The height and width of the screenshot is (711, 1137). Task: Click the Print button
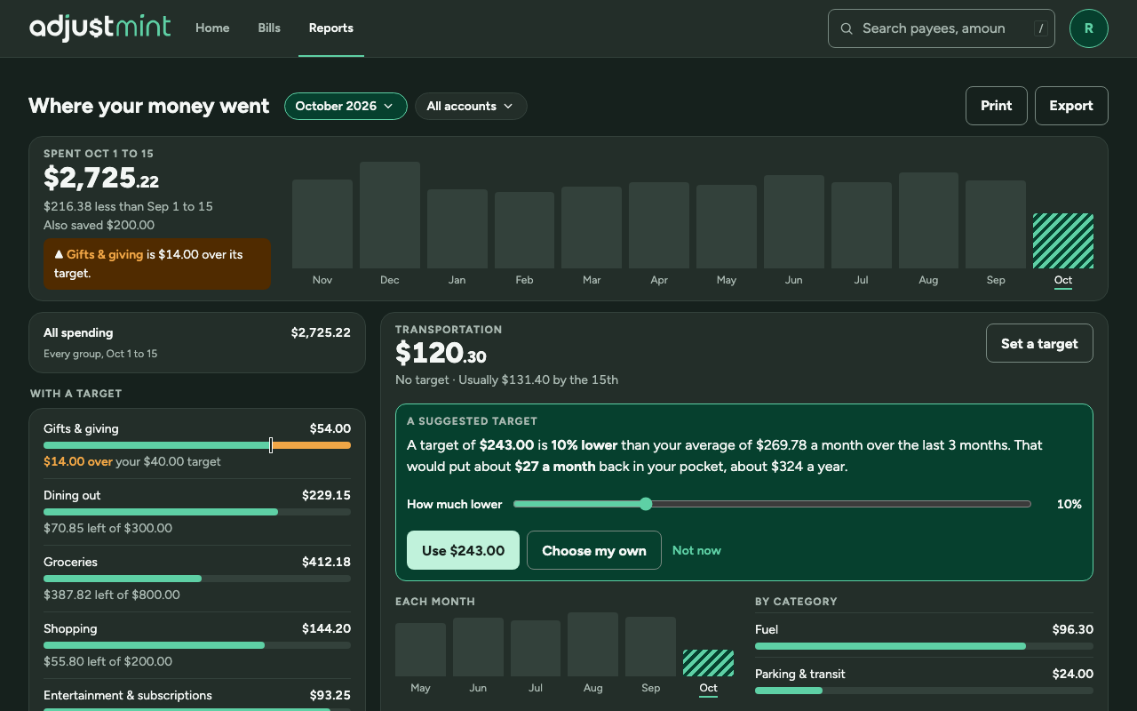pyautogui.click(x=997, y=106)
